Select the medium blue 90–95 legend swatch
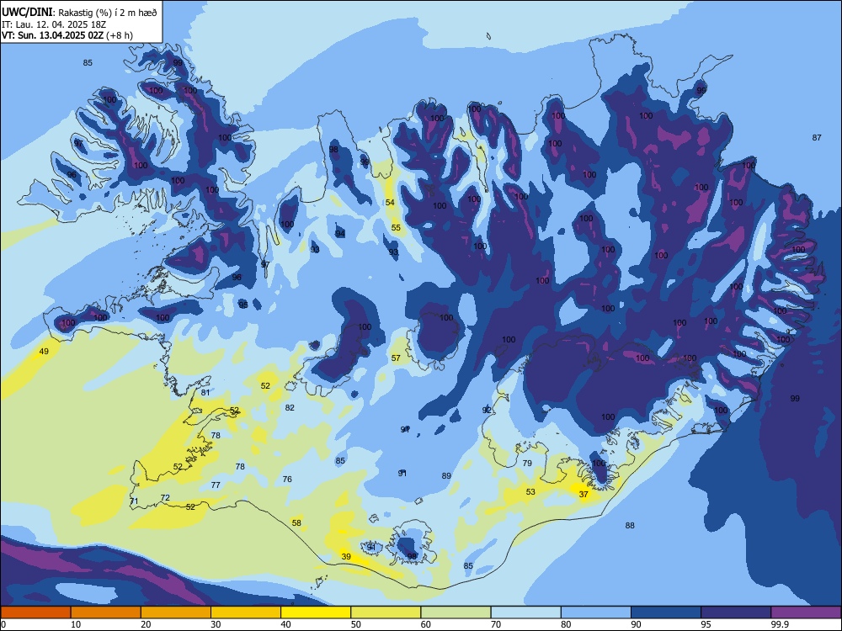This screenshot has width=842, height=631. point(666,612)
